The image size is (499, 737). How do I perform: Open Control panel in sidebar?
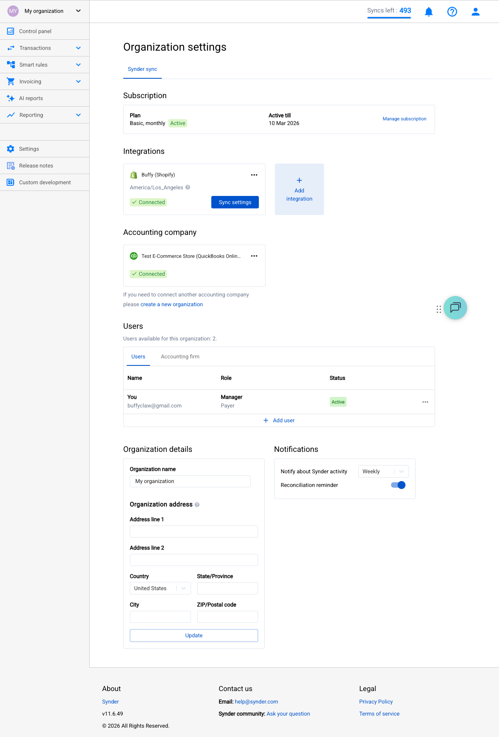(x=45, y=31)
